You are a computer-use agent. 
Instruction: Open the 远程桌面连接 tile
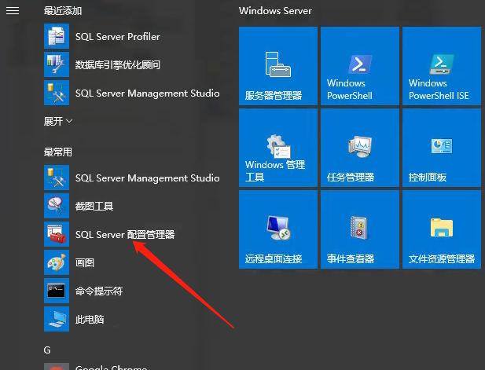click(x=278, y=229)
